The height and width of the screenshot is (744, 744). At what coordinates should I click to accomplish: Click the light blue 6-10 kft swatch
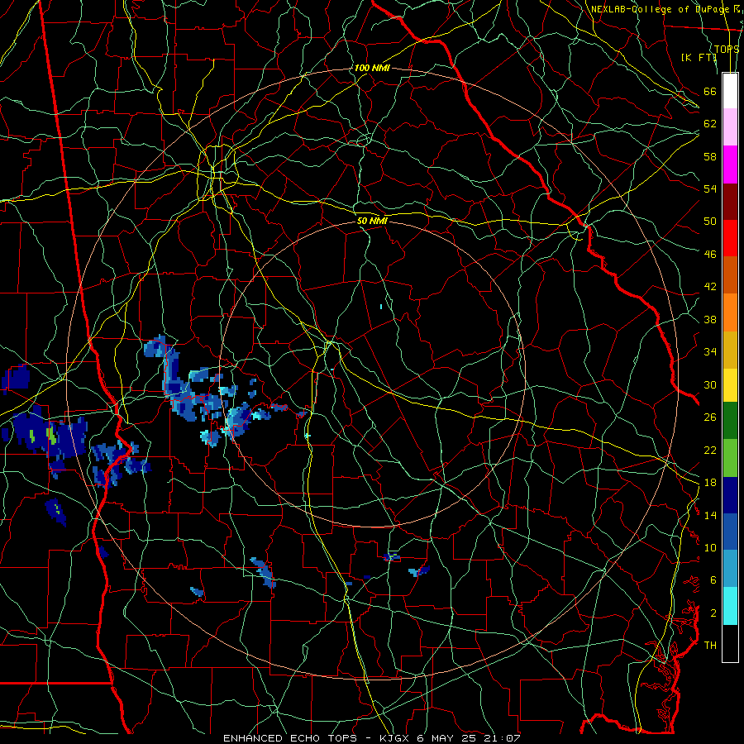[730, 569]
